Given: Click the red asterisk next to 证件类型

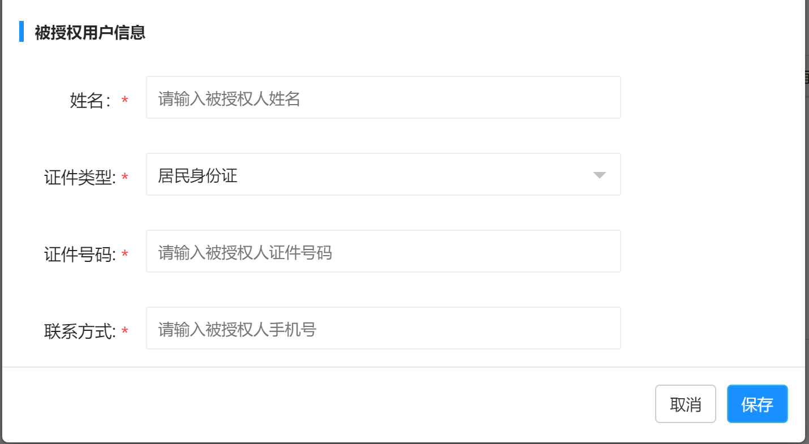Looking at the screenshot, I should click(x=125, y=178).
